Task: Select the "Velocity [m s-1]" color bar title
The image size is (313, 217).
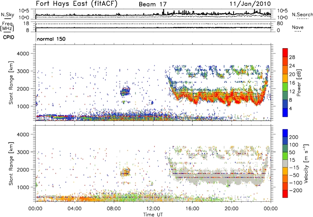Action: point(306,164)
